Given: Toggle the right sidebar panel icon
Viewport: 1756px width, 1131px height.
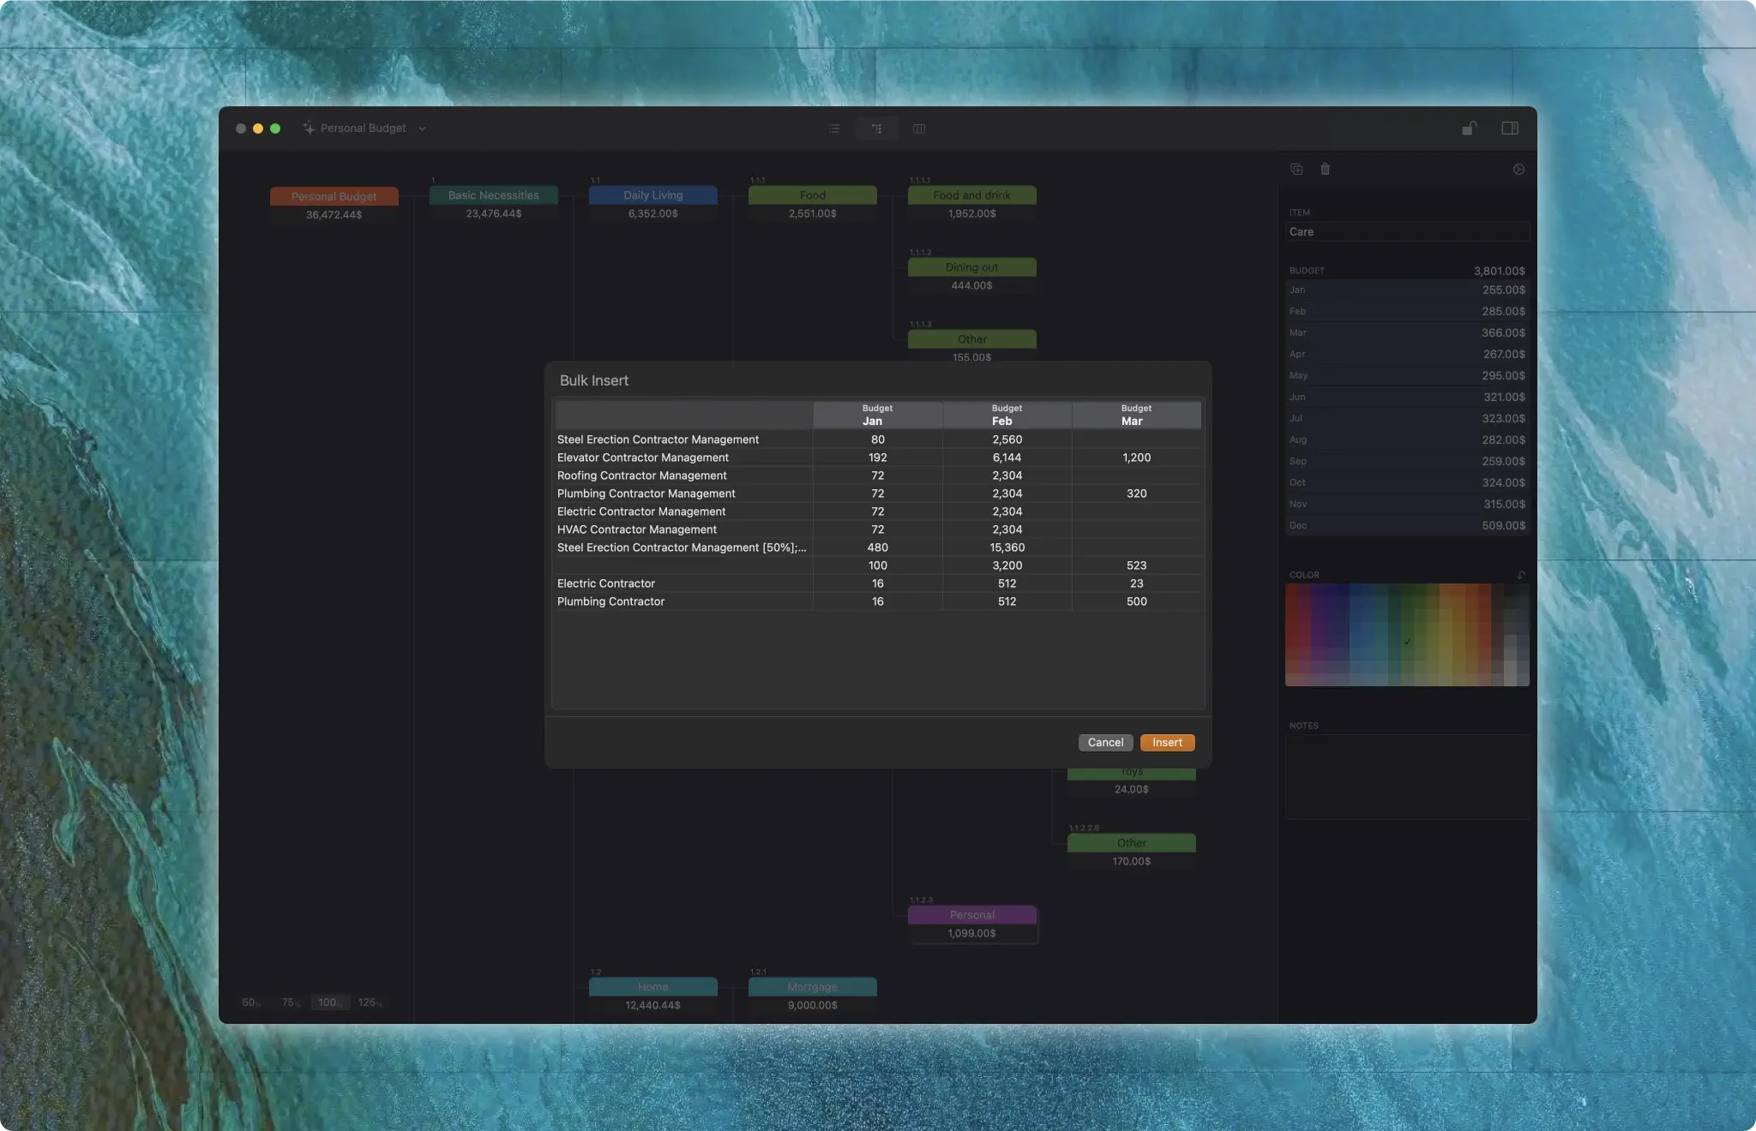Looking at the screenshot, I should 1510,129.
